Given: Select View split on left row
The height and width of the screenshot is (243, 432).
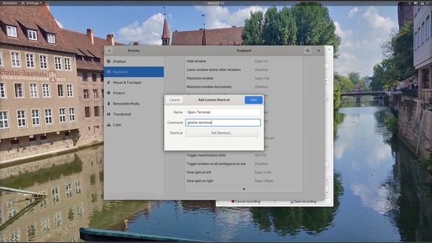Looking at the screenshot, I should [244, 172].
